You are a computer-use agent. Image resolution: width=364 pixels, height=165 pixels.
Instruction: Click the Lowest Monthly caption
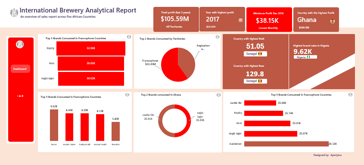point(268,28)
